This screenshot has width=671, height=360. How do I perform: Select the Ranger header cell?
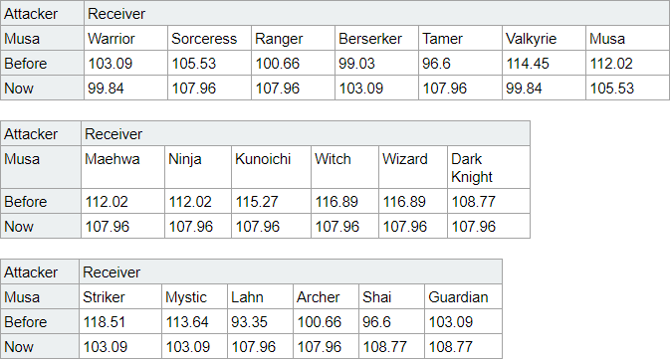[293, 39]
